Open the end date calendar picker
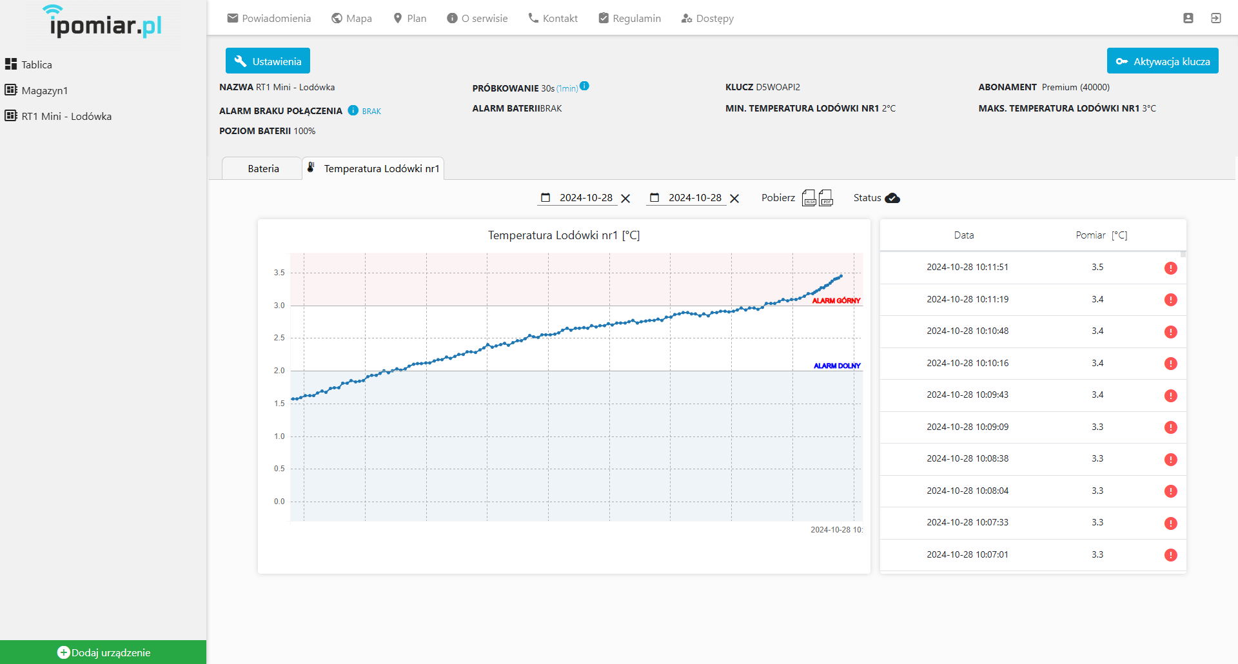The image size is (1238, 664). 654,198
